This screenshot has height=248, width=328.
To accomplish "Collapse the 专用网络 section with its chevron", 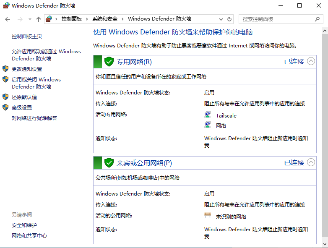I will coord(311,61).
